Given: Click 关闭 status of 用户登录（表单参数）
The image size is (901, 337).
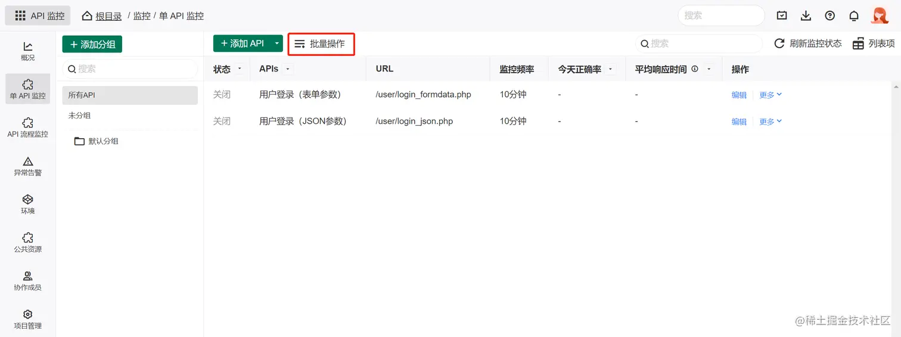Looking at the screenshot, I should point(222,95).
